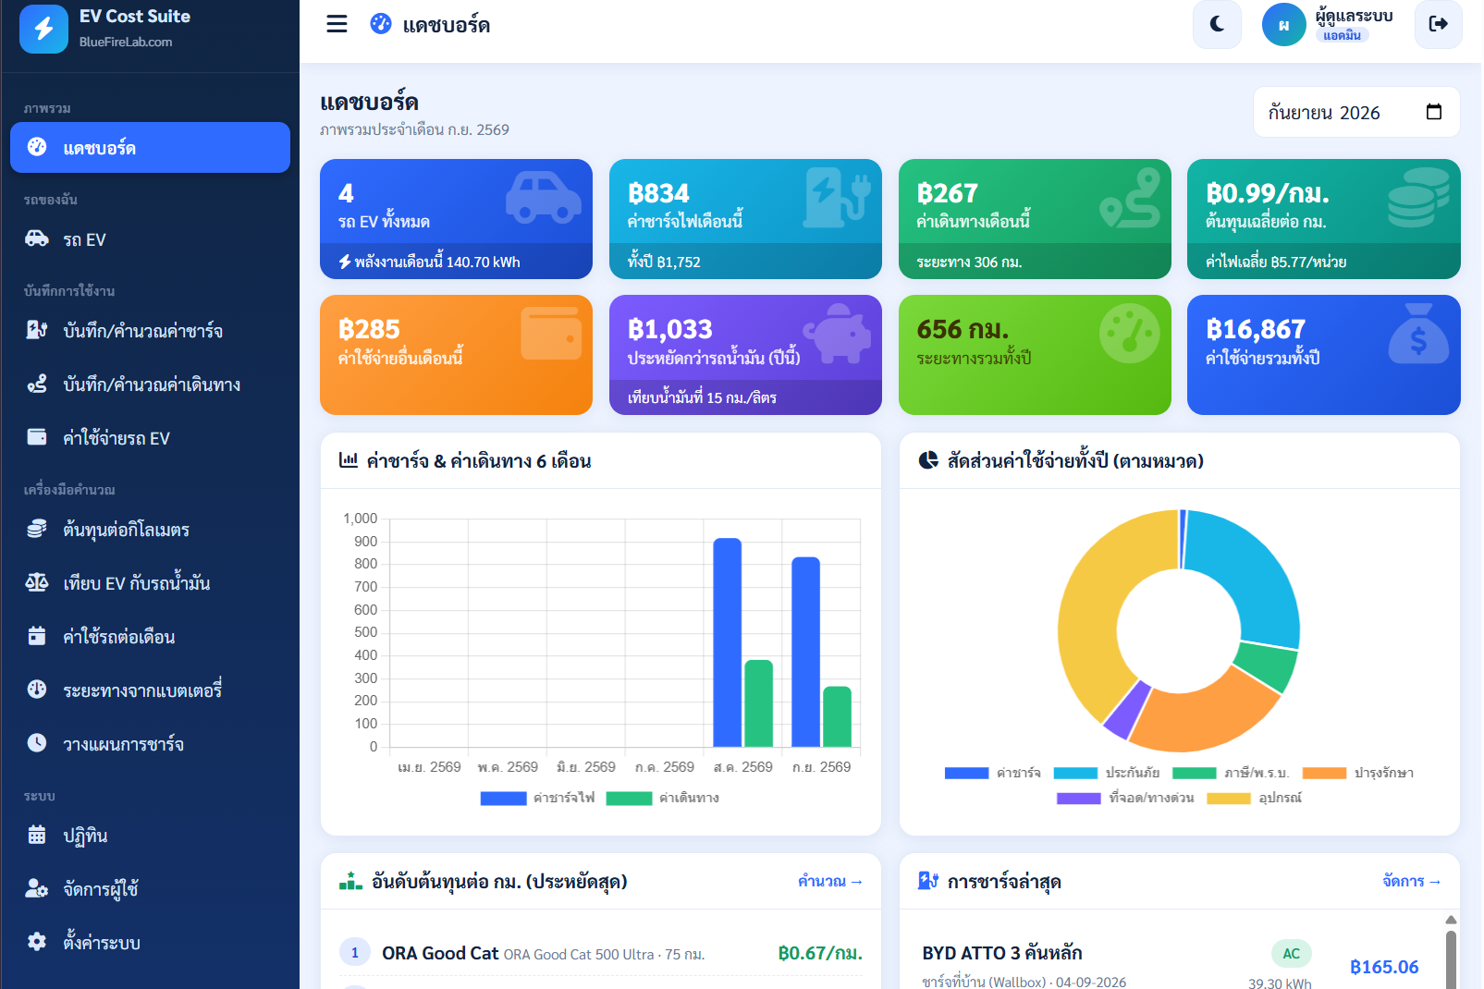The width and height of the screenshot is (1484, 989).
Task: Select ORA Good Cat ranking row
Action: 601,953
